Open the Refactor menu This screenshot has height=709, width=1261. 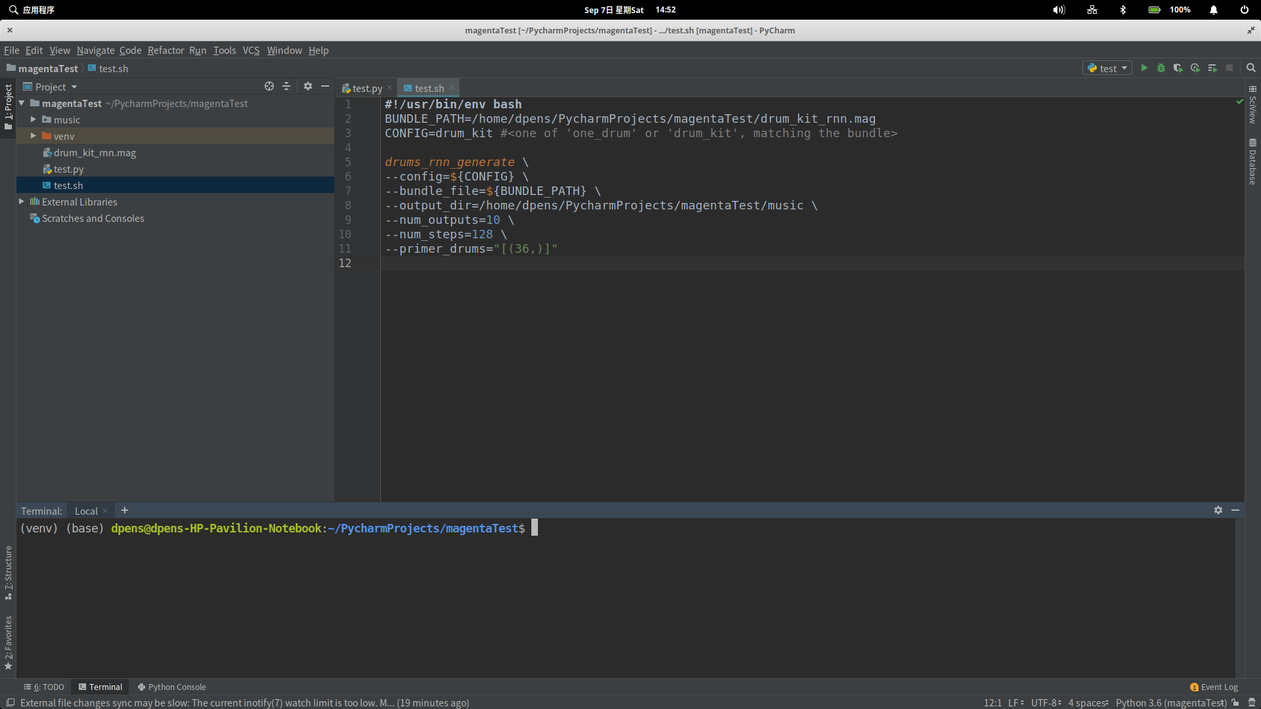point(166,51)
